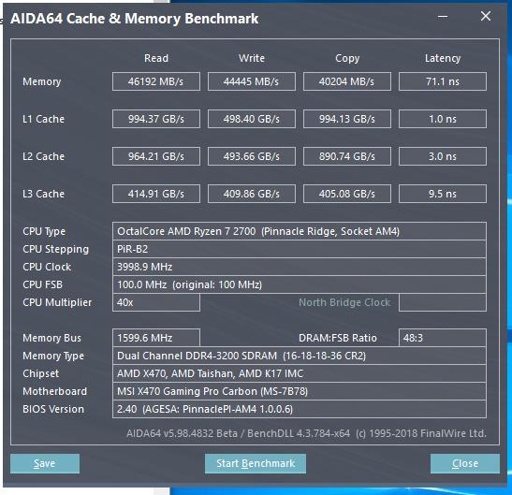Screen dimensions: 512x495
Task: Click Memory Type field DDR4-3200 SDRAM
Action: tap(300, 356)
